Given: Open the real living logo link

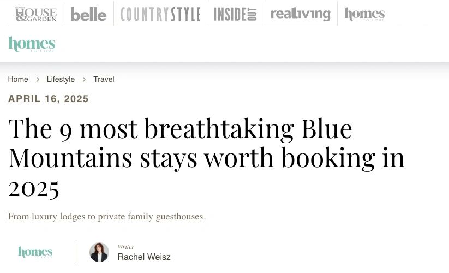Looking at the screenshot, I should pos(300,14).
